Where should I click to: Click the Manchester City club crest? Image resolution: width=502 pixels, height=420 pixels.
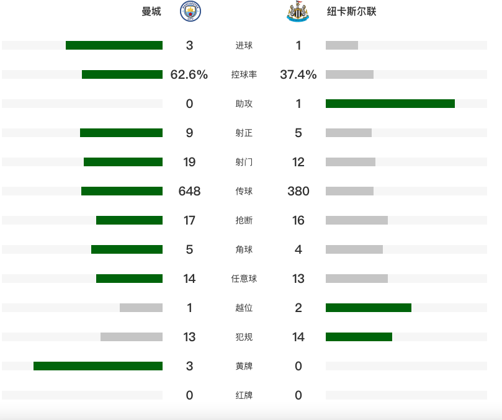point(190,11)
